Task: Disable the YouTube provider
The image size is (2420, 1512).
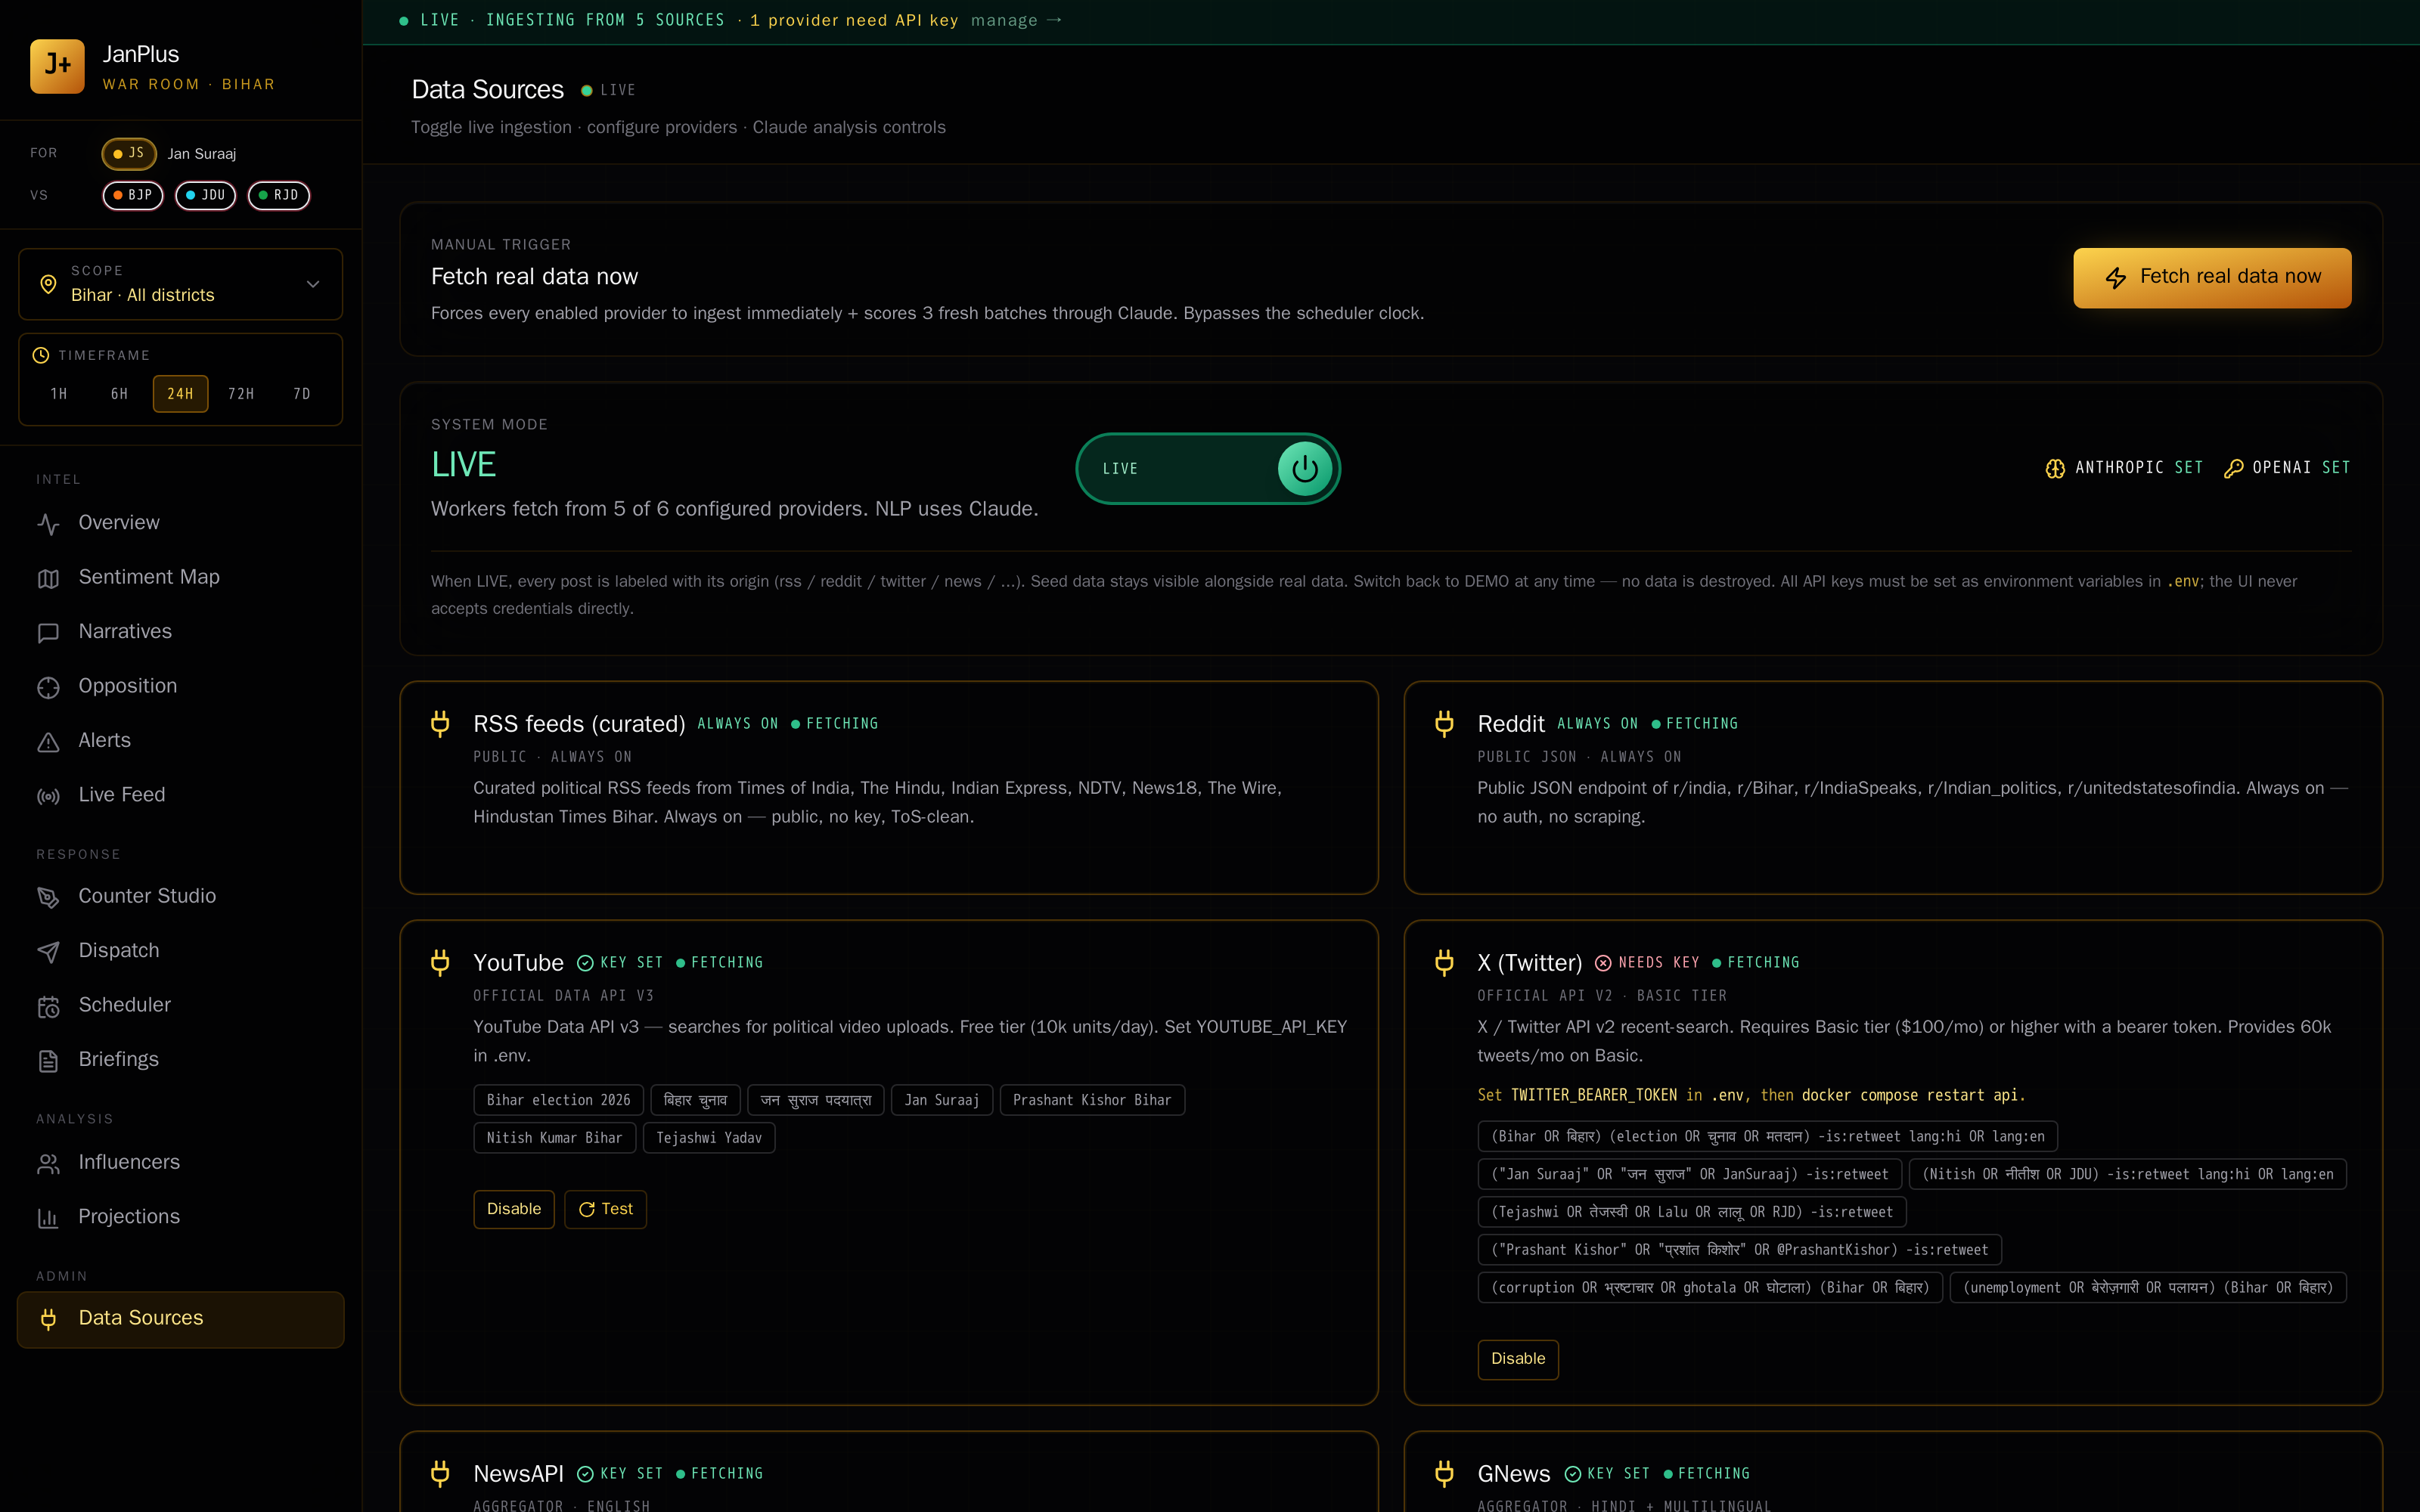Action: (x=514, y=1209)
